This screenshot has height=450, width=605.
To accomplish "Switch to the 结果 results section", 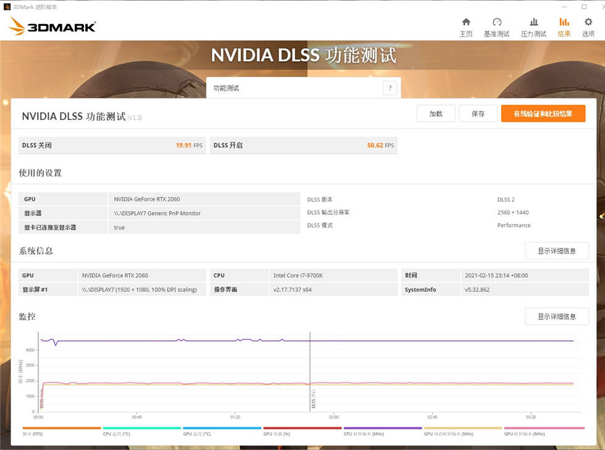I will (564, 27).
